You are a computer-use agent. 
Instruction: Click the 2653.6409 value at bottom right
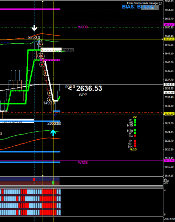click(169, 219)
